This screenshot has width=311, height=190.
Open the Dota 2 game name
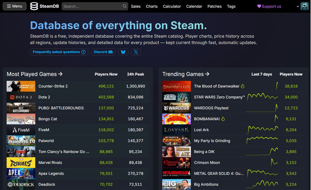tap(44, 97)
